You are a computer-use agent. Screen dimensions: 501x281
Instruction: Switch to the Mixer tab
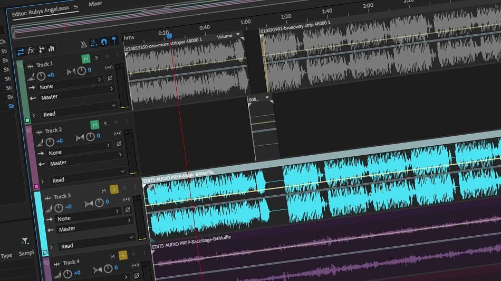(x=95, y=4)
